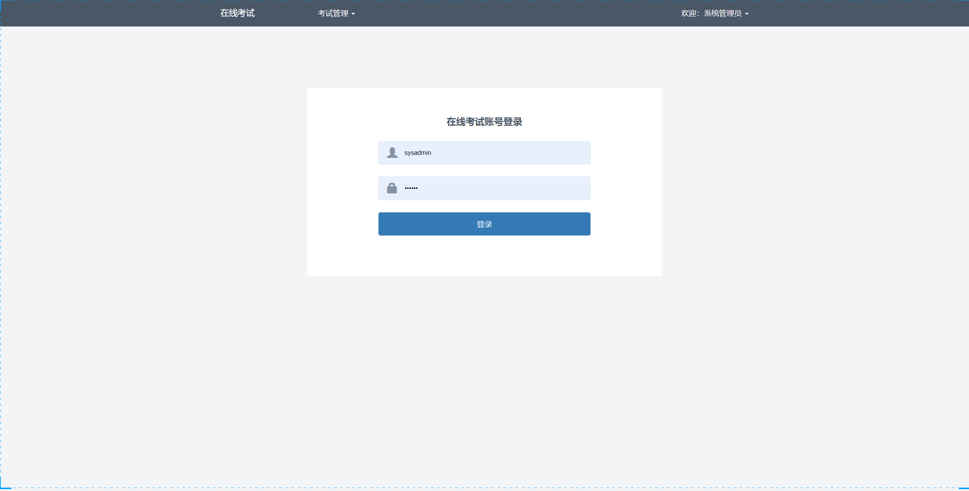Image resolution: width=969 pixels, height=491 pixels.
Task: Click the 在线考试账号登录 heading
Action: click(x=484, y=122)
